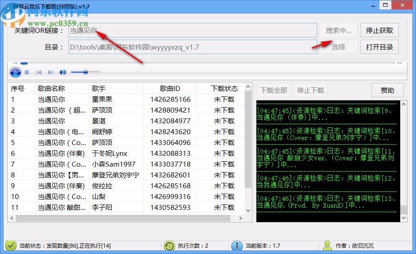The width and height of the screenshot is (416, 254).
Task: Stop playback with the square stop icon
Action: pos(27,72)
